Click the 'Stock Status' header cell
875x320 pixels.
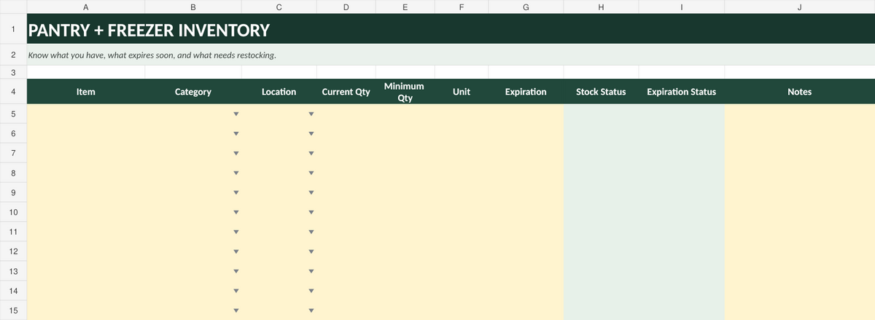coord(601,92)
